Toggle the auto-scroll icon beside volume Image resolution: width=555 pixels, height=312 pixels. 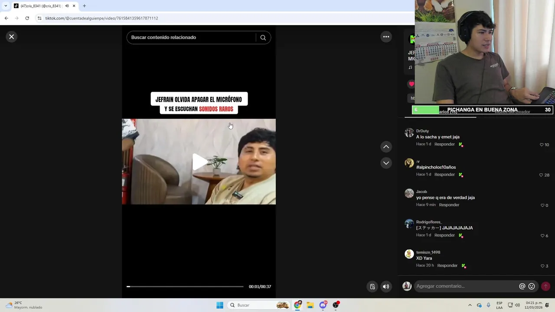pos(372,286)
